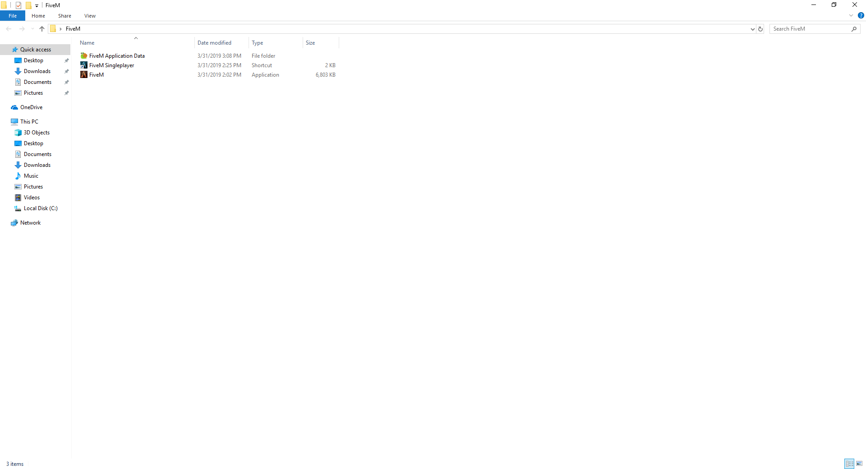Open the Help question mark icon
This screenshot has height=469, width=866.
[861, 15]
